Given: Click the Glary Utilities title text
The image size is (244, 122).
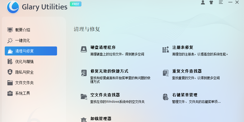Looking at the screenshot, I should [x=45, y=7].
